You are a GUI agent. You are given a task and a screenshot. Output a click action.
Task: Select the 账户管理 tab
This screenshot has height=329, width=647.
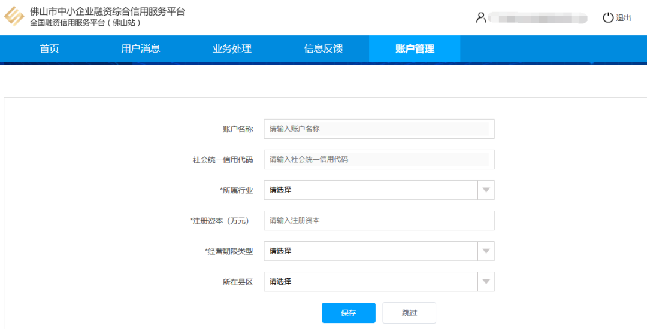point(415,49)
